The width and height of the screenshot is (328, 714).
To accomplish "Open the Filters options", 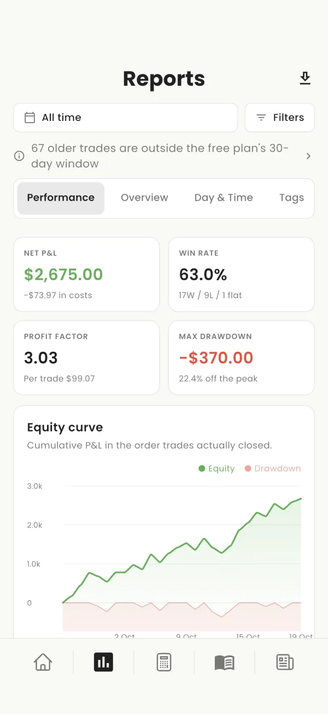I will 280,118.
